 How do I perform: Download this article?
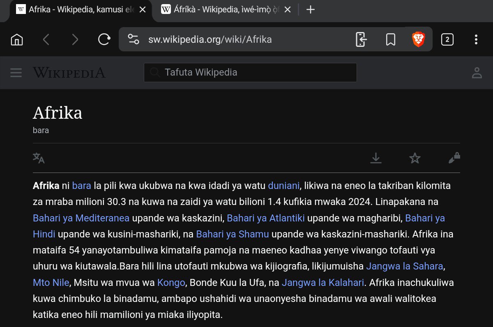point(376,158)
